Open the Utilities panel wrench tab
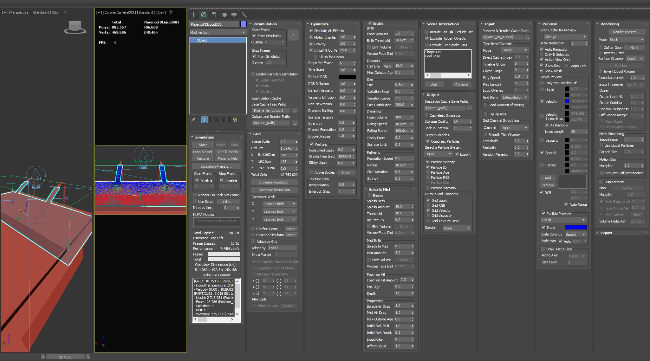 click(244, 15)
